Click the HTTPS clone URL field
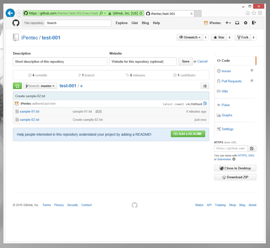Viewport: 270px width, 248px height. (x=231, y=148)
